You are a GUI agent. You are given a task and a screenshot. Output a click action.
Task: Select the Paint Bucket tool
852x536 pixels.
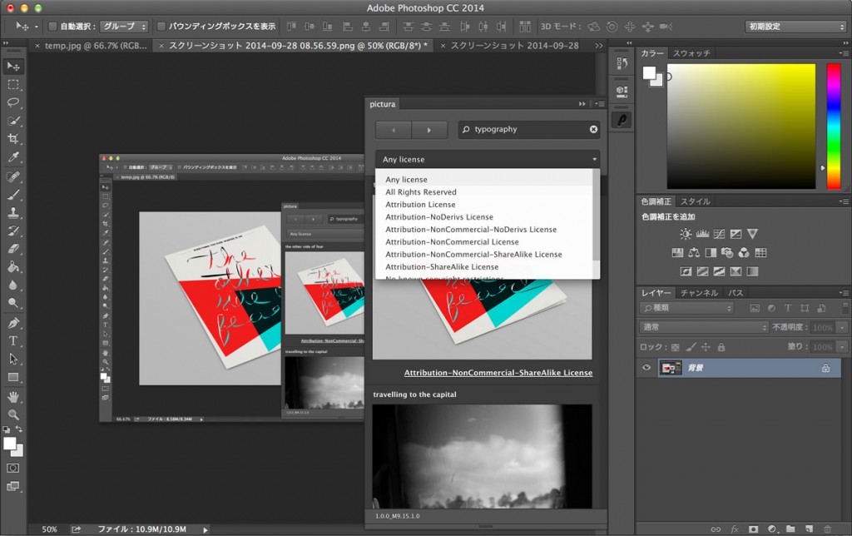[13, 266]
